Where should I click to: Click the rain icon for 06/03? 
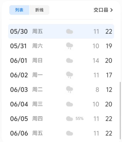coord(69,90)
